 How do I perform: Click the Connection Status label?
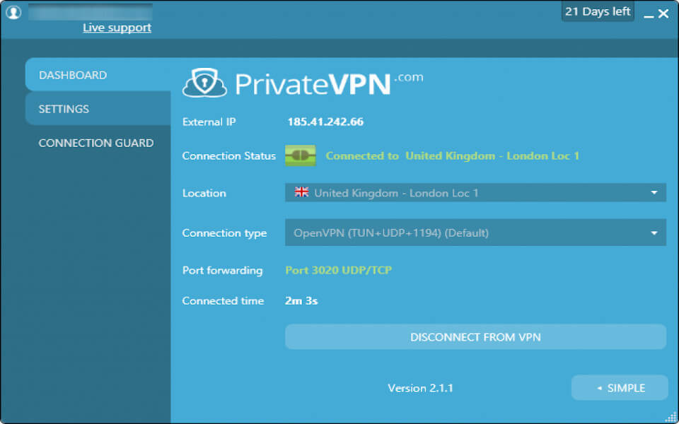click(228, 155)
